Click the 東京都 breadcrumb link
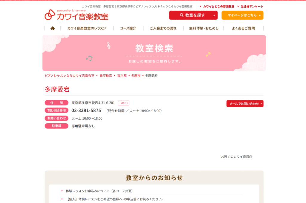The height and width of the screenshot is (203, 306). [x=122, y=76]
